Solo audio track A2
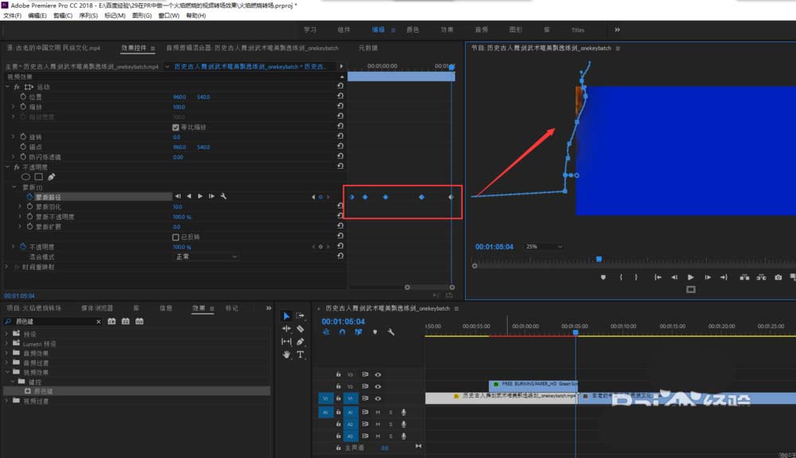The height and width of the screenshot is (458, 796). pos(390,424)
